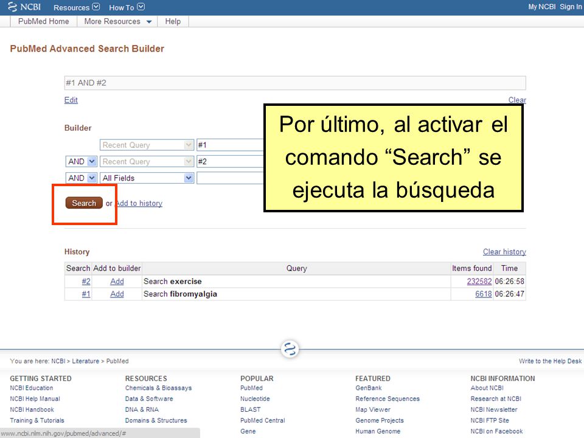Go to PubMed Home
The width and height of the screenshot is (584, 438).
[x=44, y=22]
